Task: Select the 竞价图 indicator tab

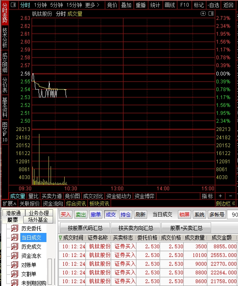Action: (x=72, y=196)
